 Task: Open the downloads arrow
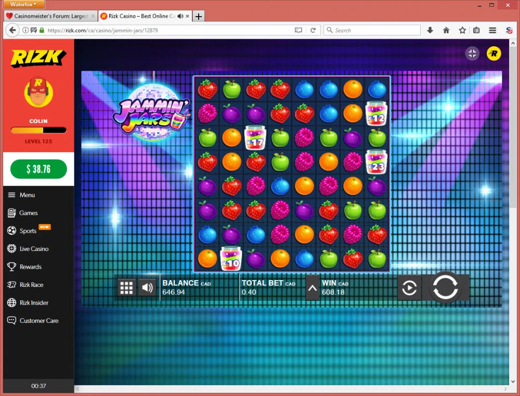(430, 30)
